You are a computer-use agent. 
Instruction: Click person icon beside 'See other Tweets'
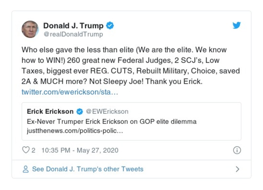pyautogui.click(x=26, y=169)
